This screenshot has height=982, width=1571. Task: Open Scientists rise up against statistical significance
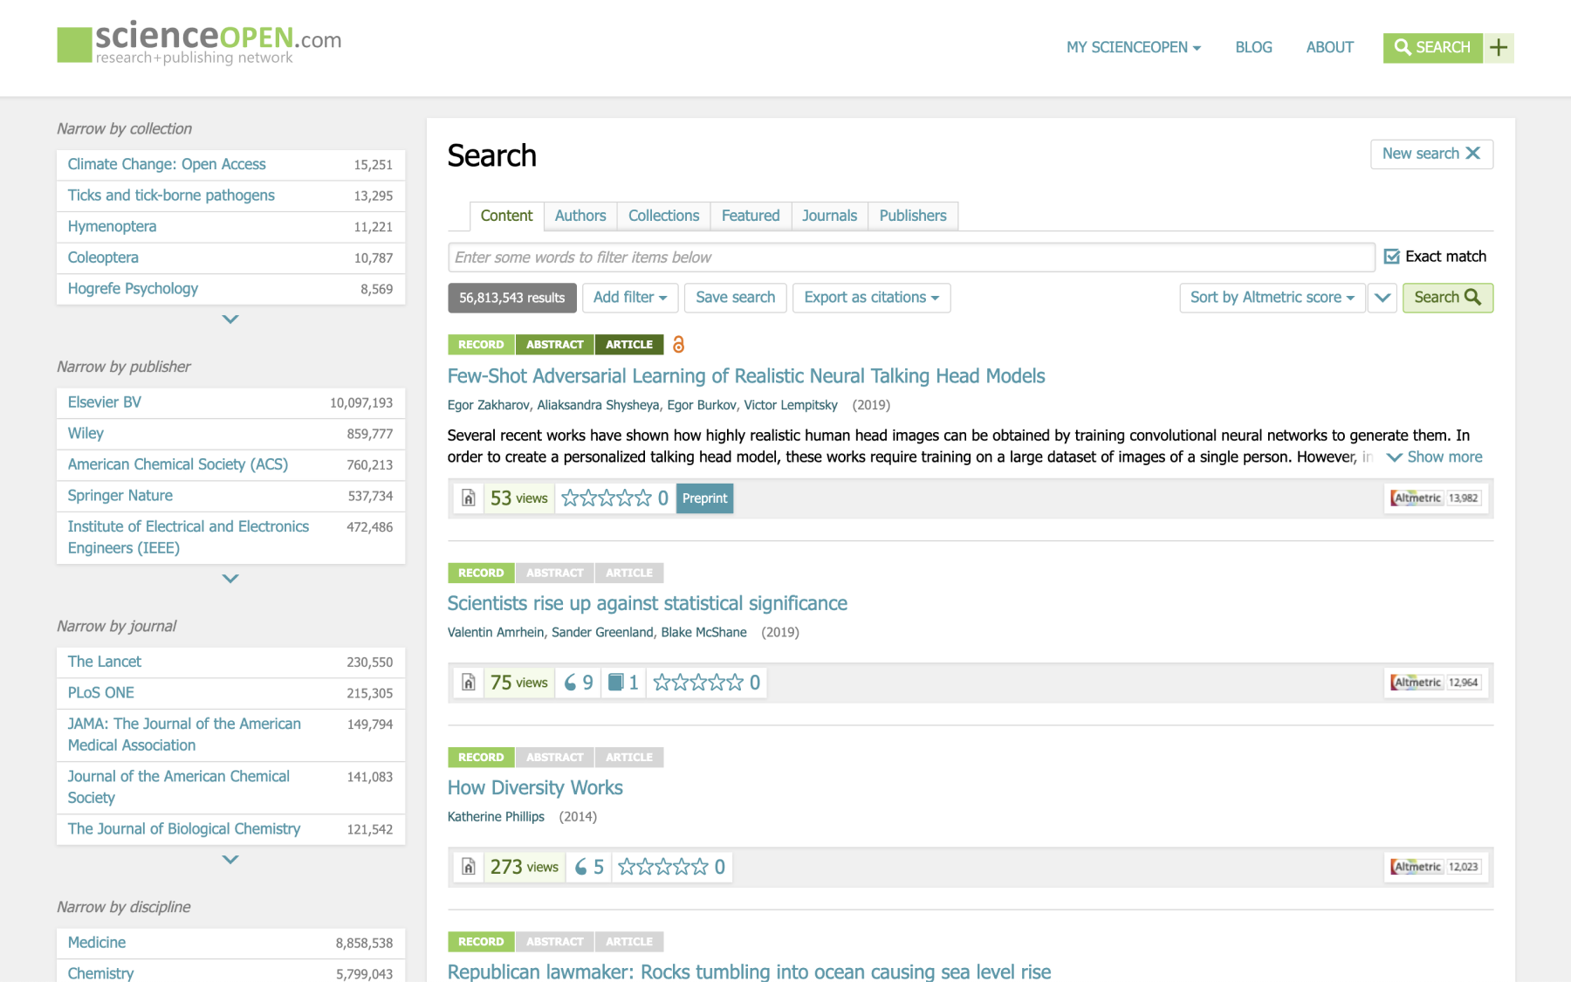tap(647, 603)
